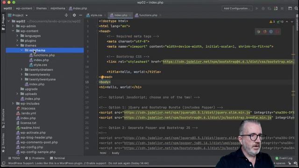Image resolution: width=299 pixels, height=168 pixels.
Task: Collapse the wp02 root folder
Action: [x=8, y=21]
